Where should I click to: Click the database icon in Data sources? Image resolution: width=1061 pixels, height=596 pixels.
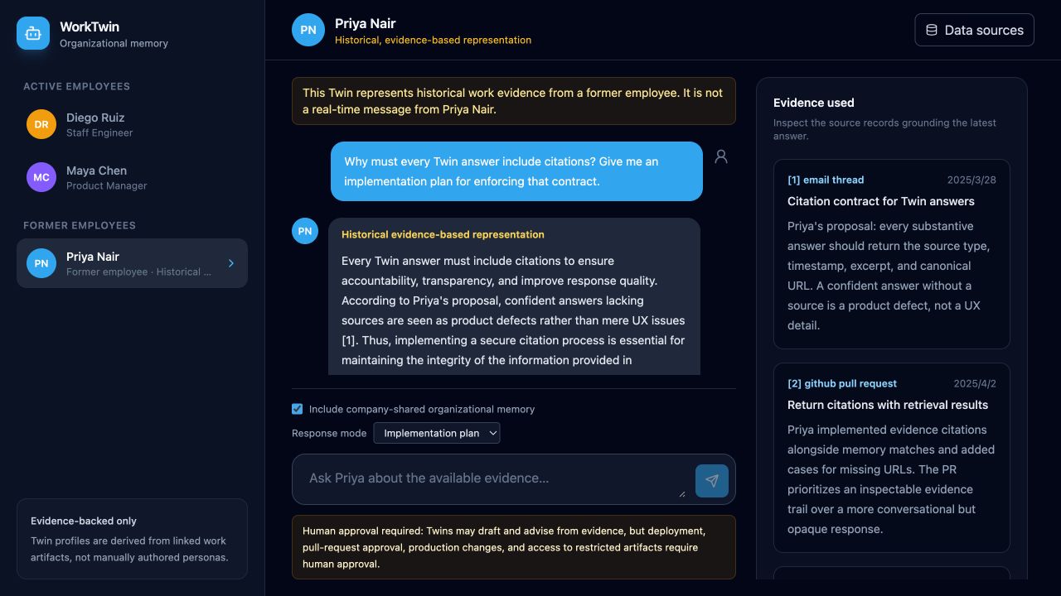[932, 30]
